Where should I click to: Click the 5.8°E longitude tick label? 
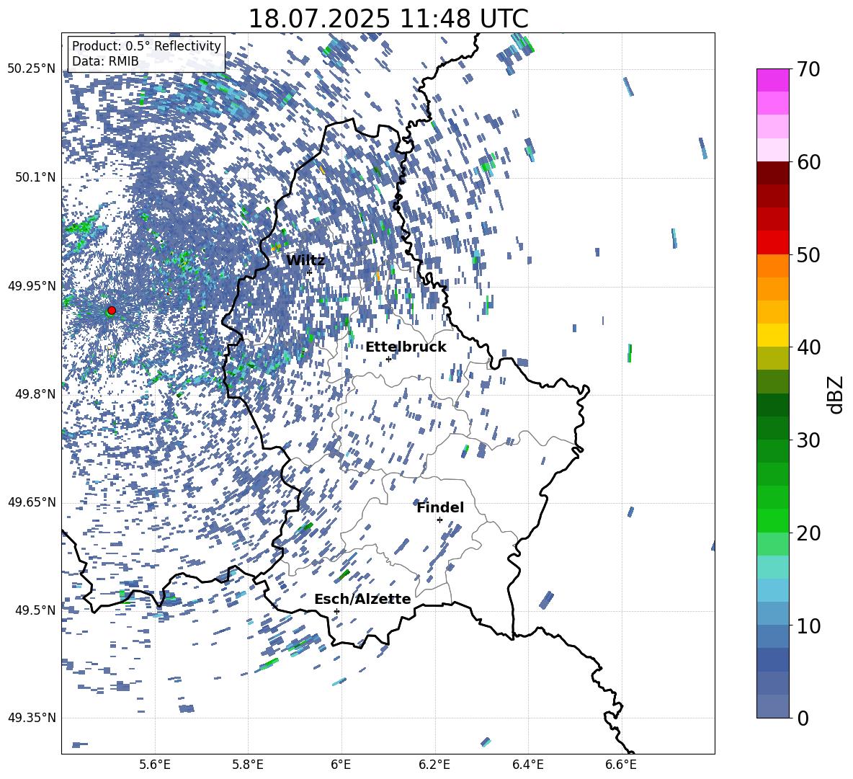pyautogui.click(x=248, y=765)
